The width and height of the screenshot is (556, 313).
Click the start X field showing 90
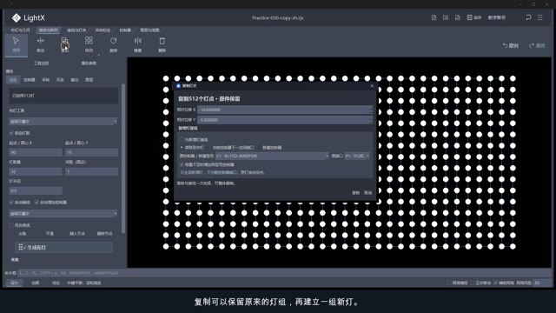[36, 153]
